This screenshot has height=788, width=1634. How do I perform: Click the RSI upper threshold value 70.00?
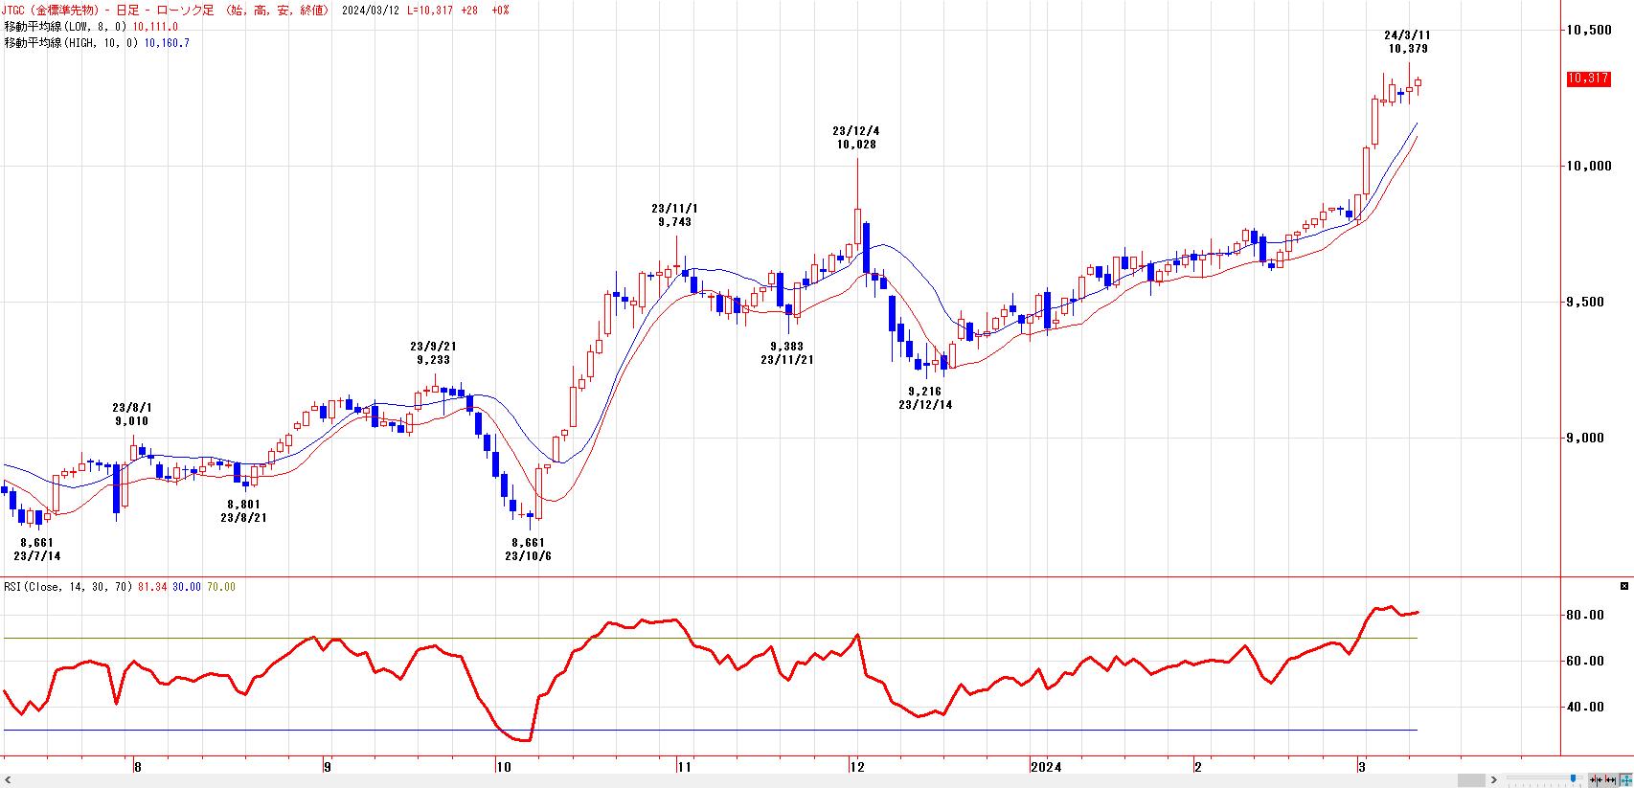click(221, 587)
